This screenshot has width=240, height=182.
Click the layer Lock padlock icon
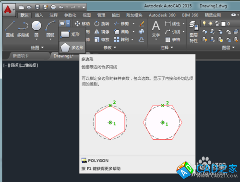[228, 32]
